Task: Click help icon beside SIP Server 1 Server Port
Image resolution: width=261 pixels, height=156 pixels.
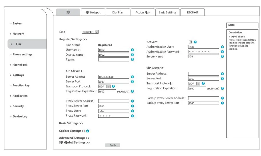Action: (x=132, y=81)
